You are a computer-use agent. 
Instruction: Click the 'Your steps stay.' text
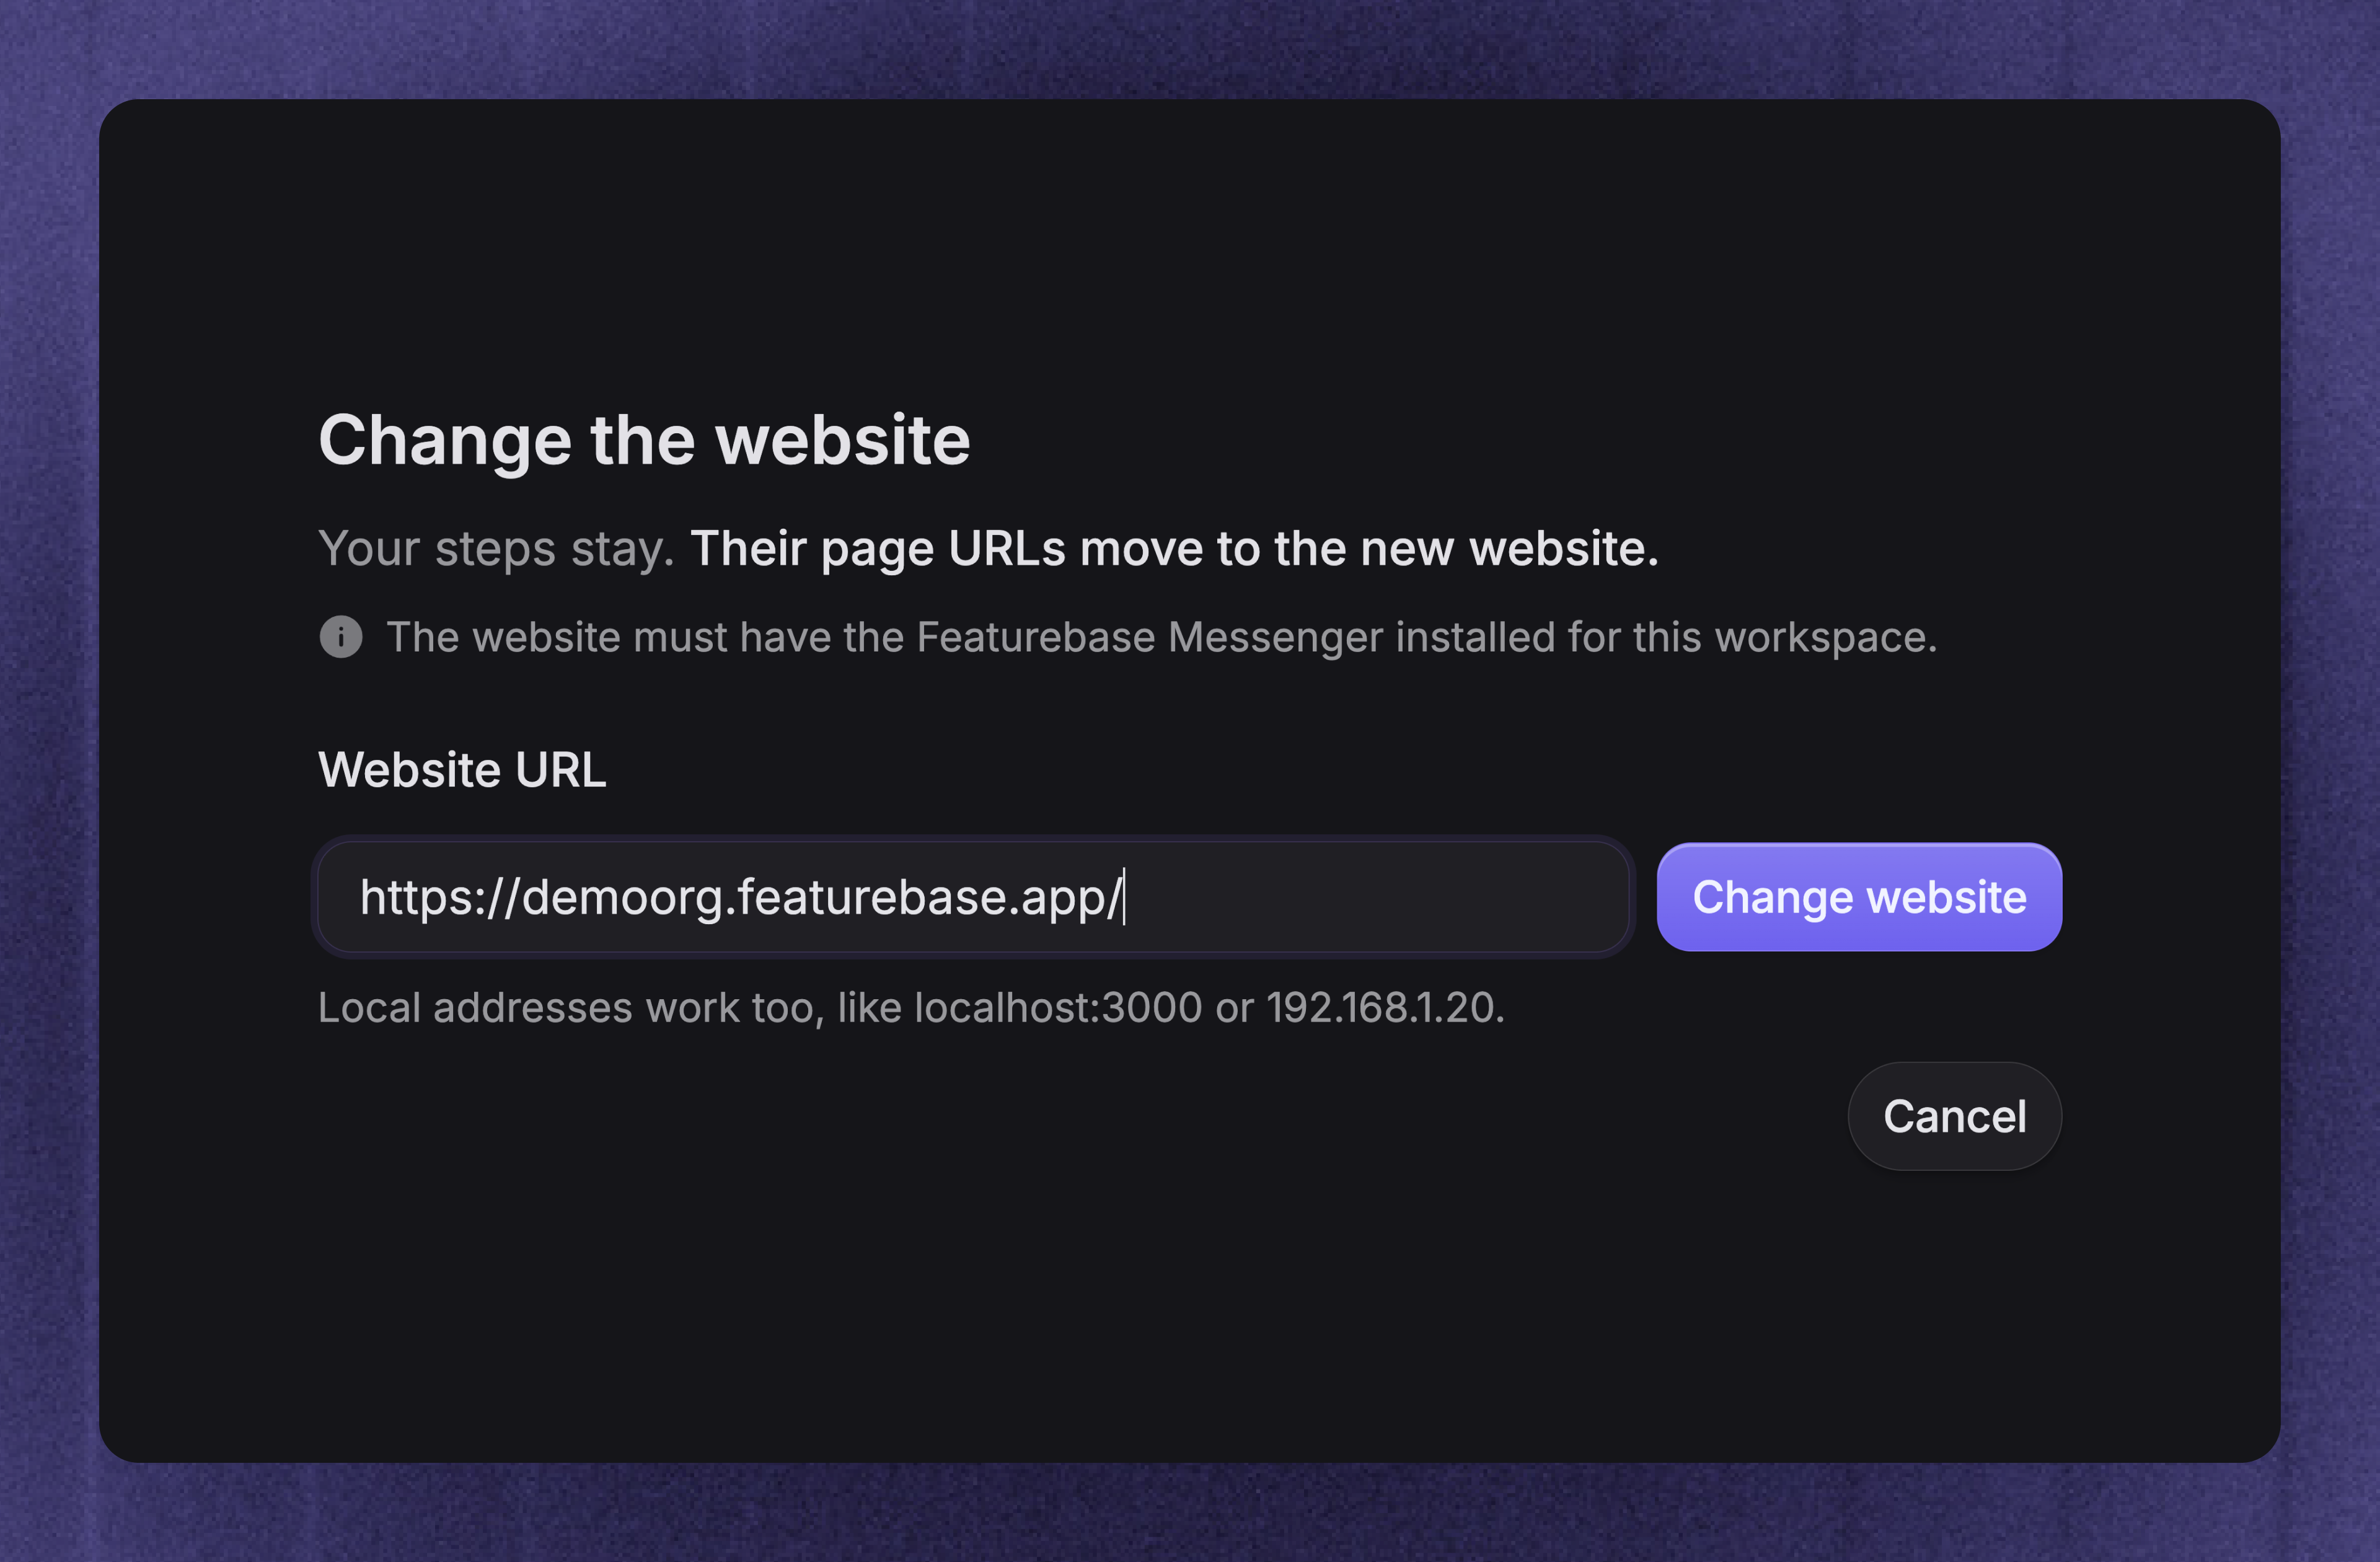click(496, 549)
